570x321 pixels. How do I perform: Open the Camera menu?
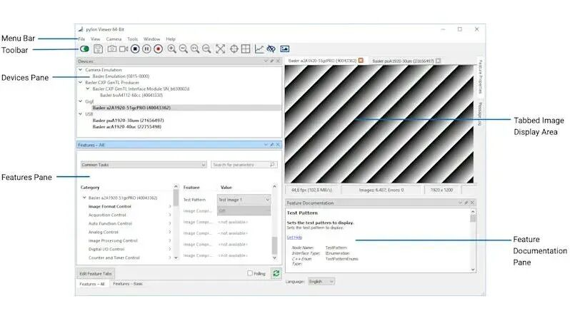click(x=114, y=39)
